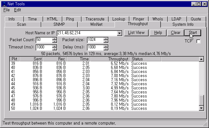The image size is (209, 128).
Task: Increase Packet size with up arrow
Action: tap(106, 39)
